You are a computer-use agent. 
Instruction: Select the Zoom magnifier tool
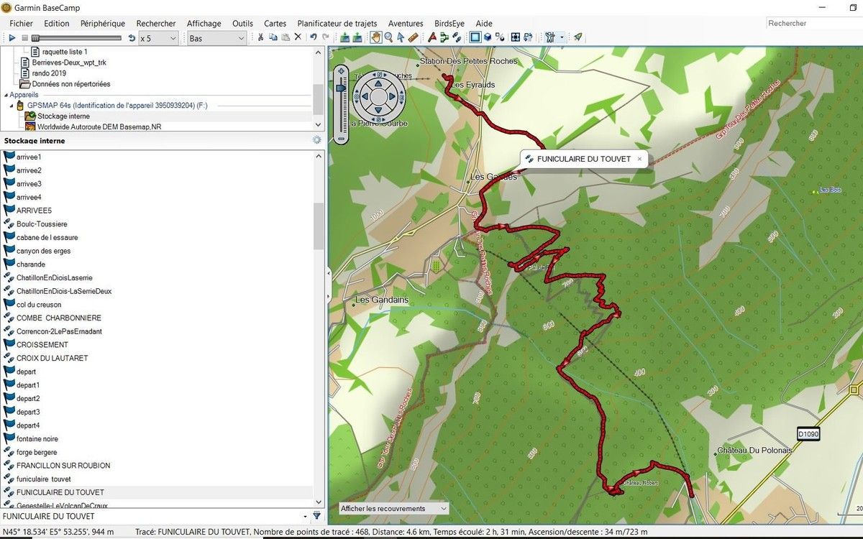pos(388,37)
